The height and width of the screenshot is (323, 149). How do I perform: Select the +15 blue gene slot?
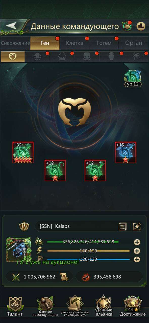(126, 152)
